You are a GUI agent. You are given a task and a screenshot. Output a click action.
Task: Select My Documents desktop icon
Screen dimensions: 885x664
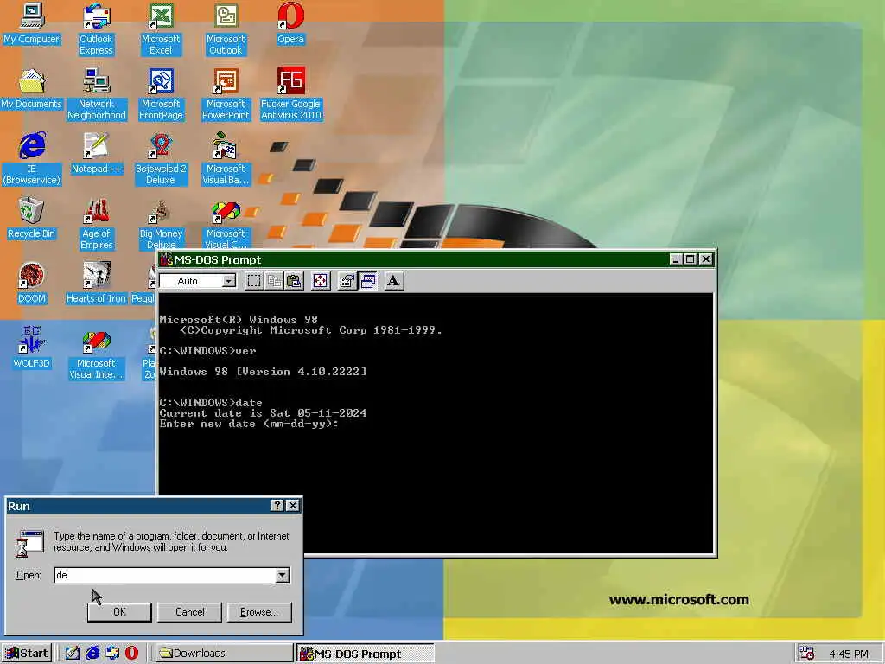[32, 89]
